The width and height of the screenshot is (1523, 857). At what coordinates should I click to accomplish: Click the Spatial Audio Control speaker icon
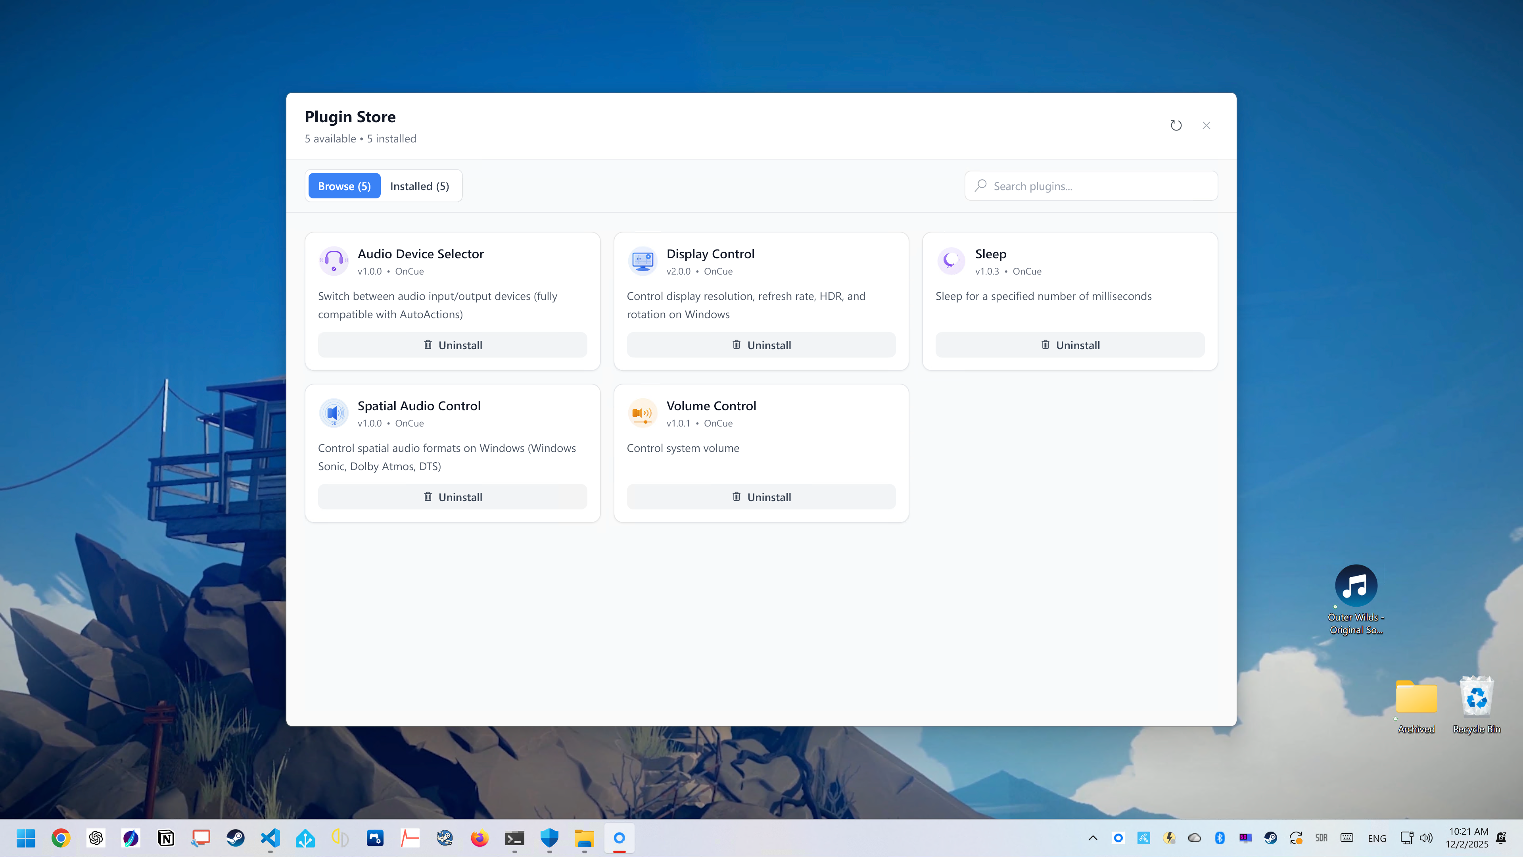point(334,413)
